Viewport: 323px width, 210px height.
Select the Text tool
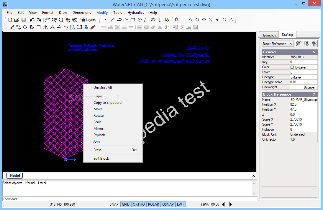pos(160,20)
